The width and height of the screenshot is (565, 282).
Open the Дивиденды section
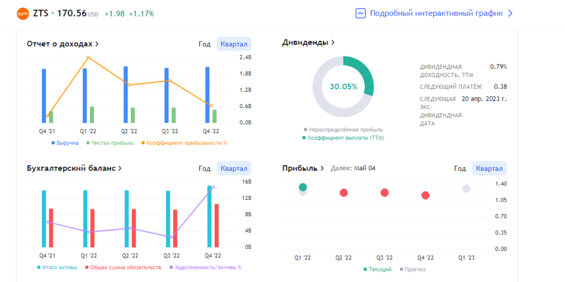coord(308,42)
